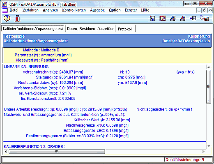Click the warning Nicht abgesichert, da xp>=xmin

(x=164, y=109)
